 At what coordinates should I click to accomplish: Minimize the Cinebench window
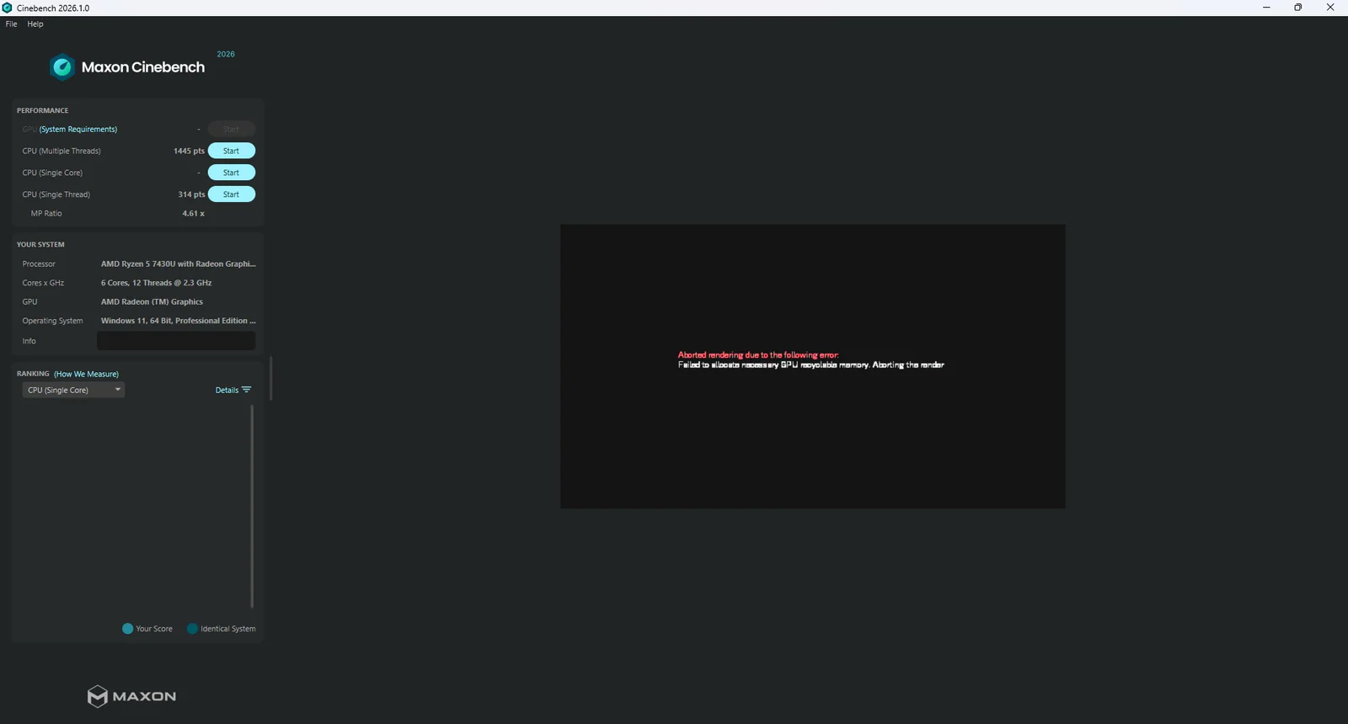1266,8
